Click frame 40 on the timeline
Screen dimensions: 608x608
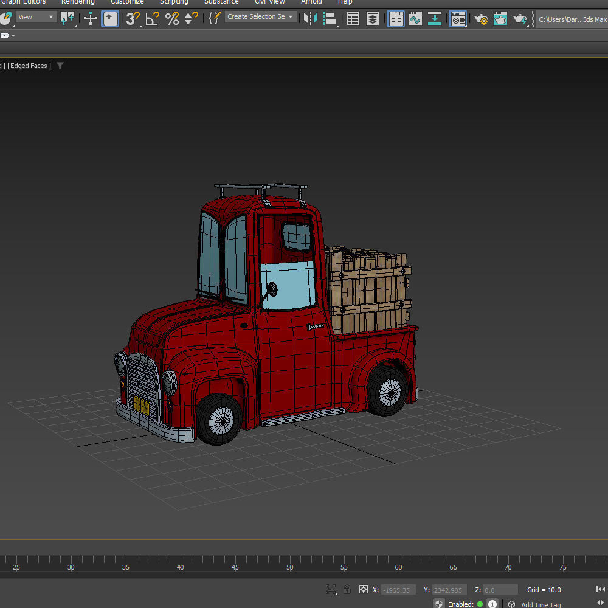point(181,567)
